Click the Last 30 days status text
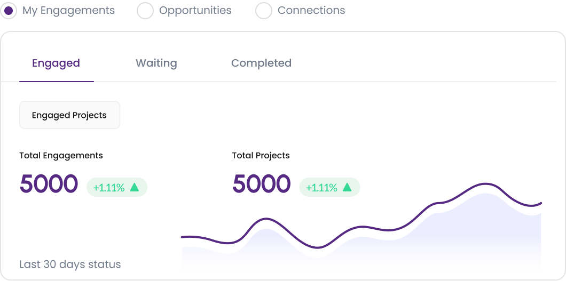Image resolution: width=566 pixels, height=281 pixels. 70,264
